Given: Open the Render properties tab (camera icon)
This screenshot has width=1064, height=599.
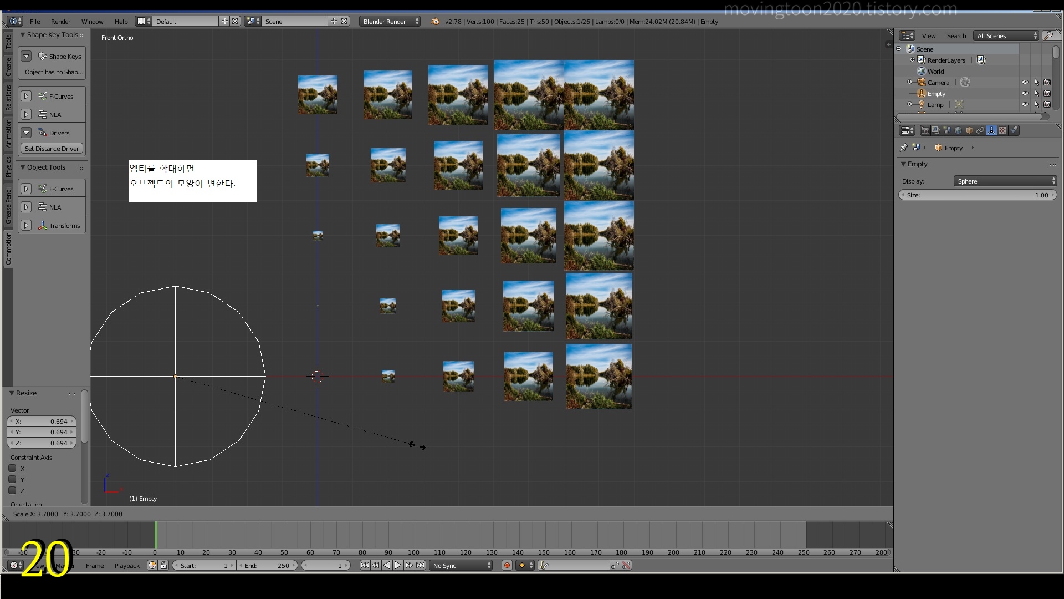Looking at the screenshot, I should (x=925, y=130).
